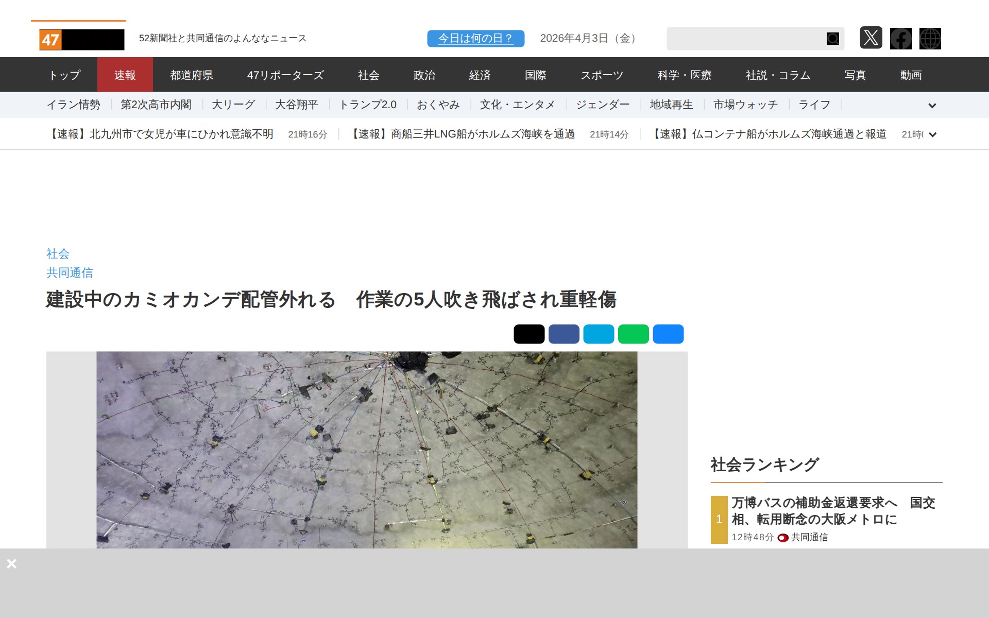Open the 都道府県 navigation menu
Viewport: 989px width, 618px height.
click(192, 75)
